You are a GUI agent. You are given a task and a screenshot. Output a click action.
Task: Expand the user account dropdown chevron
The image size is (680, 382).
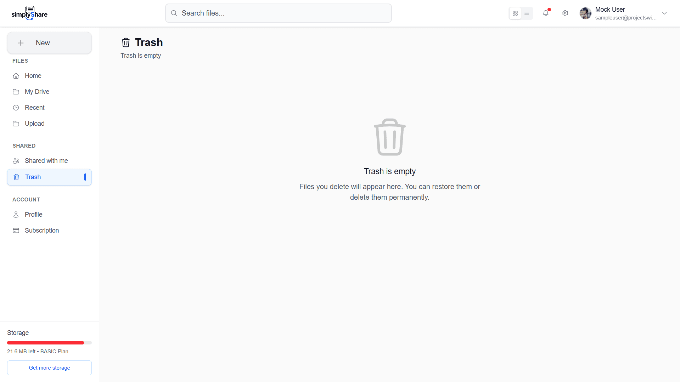(664, 13)
